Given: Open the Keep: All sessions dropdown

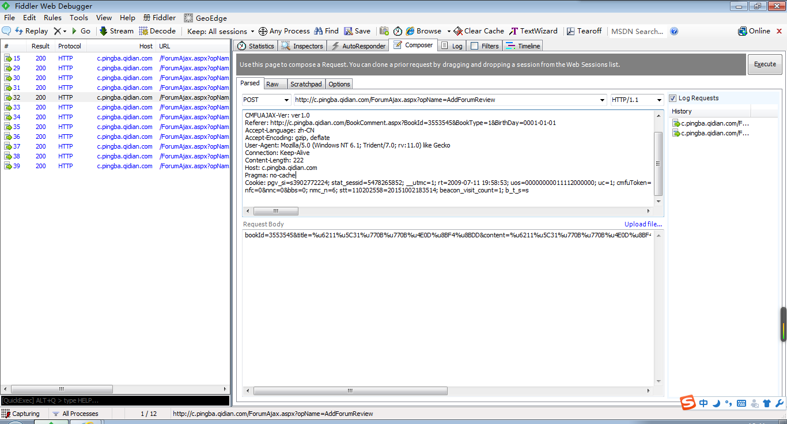Looking at the screenshot, I should point(221,31).
